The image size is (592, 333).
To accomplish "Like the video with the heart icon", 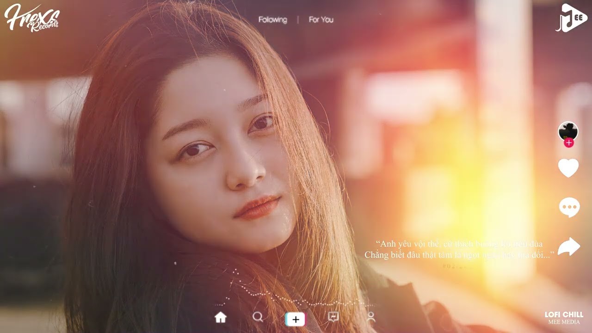I will [x=568, y=168].
